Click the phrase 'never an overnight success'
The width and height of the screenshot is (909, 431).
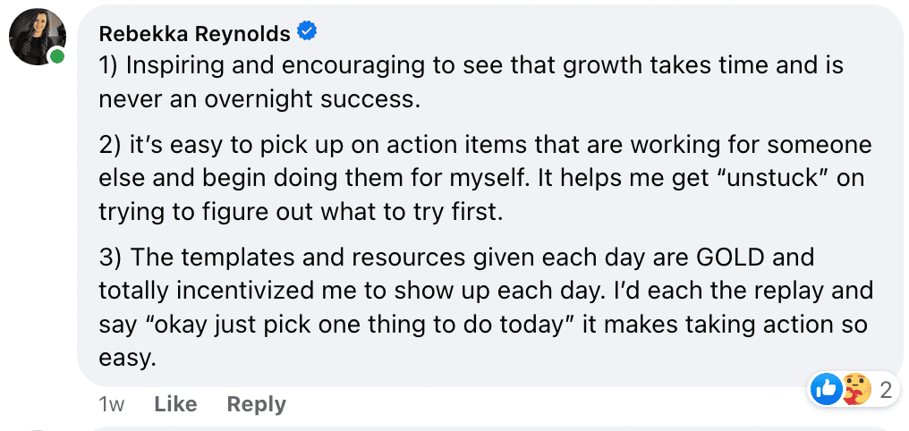pyautogui.click(x=259, y=99)
